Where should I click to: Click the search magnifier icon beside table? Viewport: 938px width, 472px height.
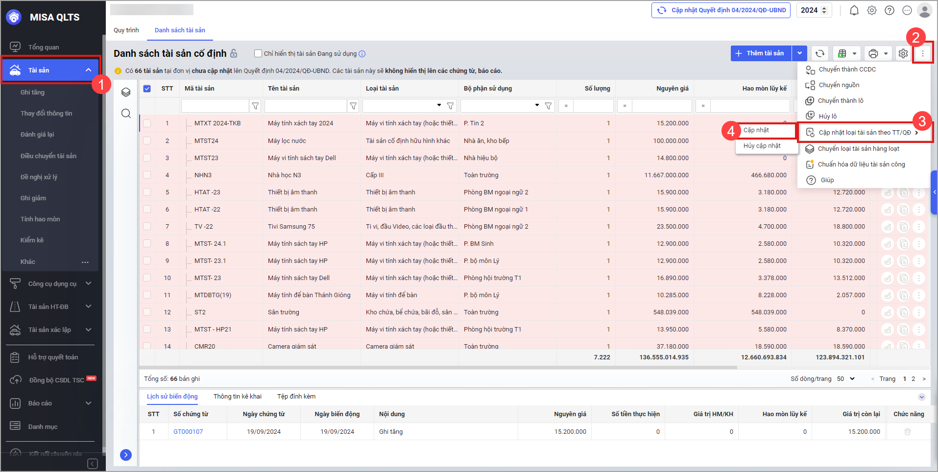126,114
